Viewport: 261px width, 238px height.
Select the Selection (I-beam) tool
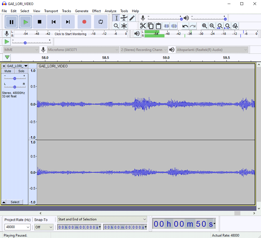116,18
